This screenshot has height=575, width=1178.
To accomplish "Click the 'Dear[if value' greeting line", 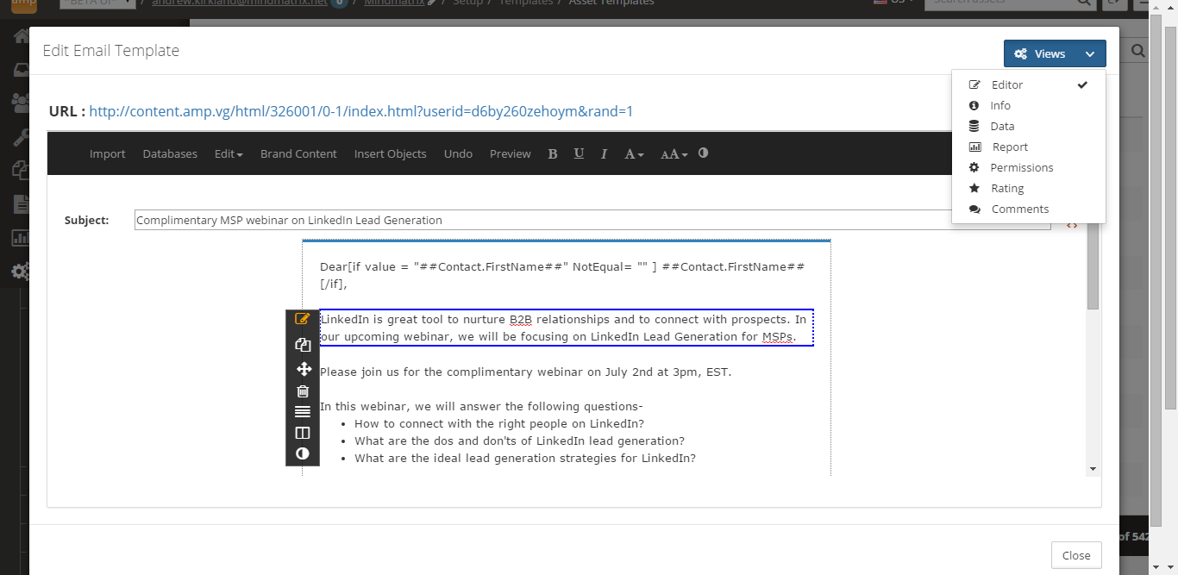I will click(563, 275).
